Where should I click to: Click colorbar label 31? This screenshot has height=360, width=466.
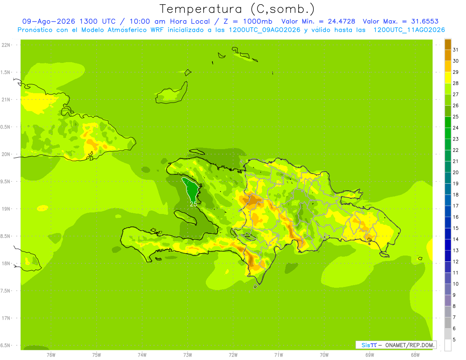pos(456,50)
